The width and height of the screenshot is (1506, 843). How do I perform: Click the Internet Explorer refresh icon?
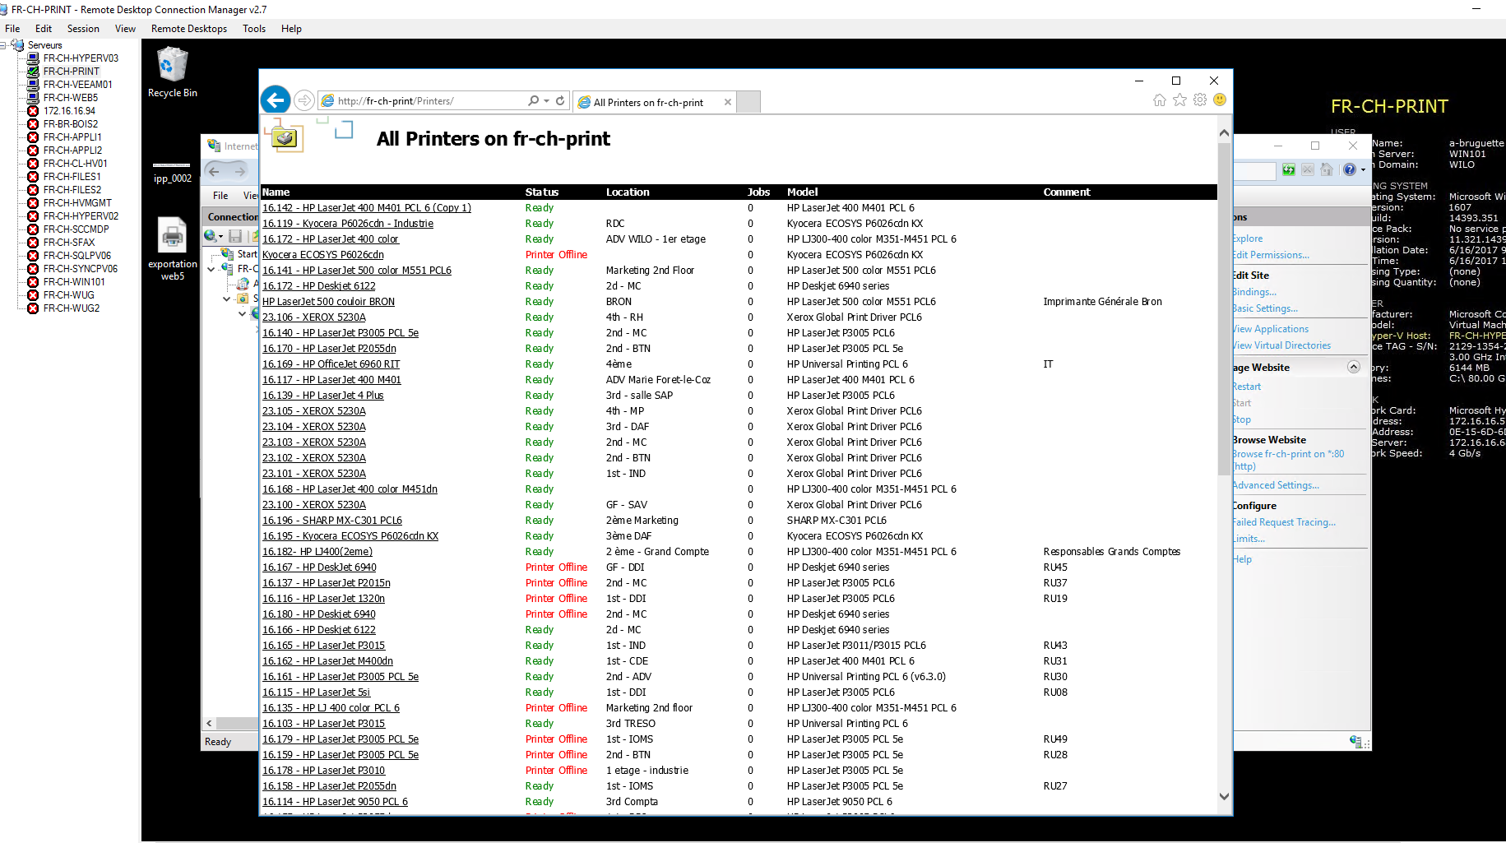[x=560, y=100]
